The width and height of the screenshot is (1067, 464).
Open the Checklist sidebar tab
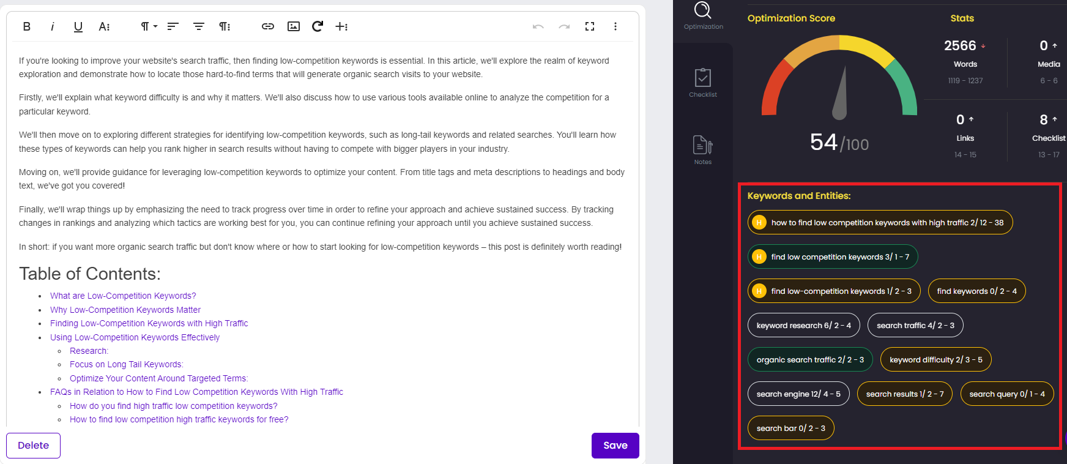point(703,83)
